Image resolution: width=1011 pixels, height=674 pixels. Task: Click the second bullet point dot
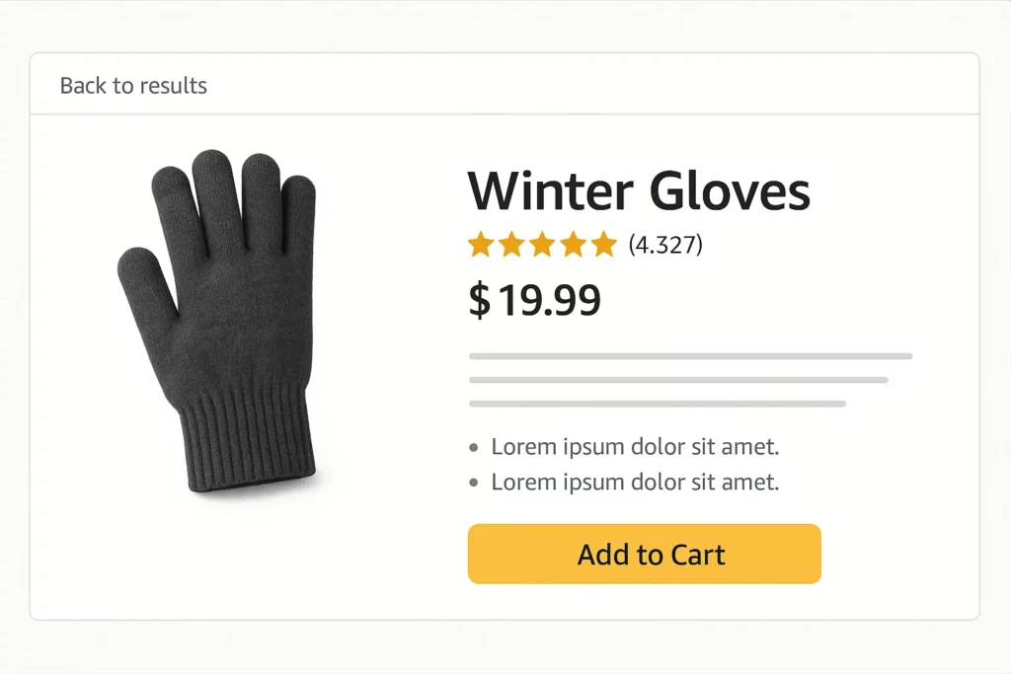pos(475,484)
